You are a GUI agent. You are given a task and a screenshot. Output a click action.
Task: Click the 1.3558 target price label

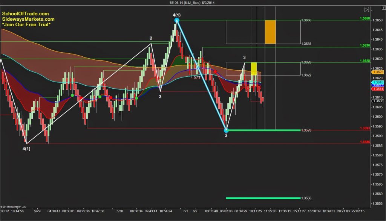306,198
